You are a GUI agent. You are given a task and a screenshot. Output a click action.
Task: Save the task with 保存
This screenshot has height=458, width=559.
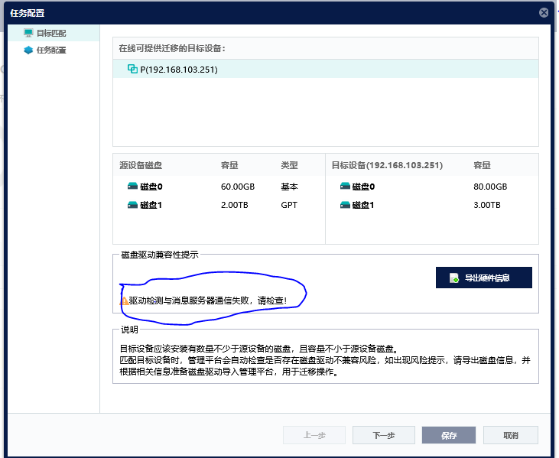(x=449, y=435)
